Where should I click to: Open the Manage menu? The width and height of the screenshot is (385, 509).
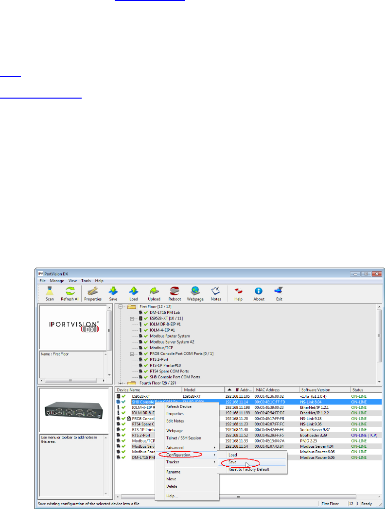[57, 281]
